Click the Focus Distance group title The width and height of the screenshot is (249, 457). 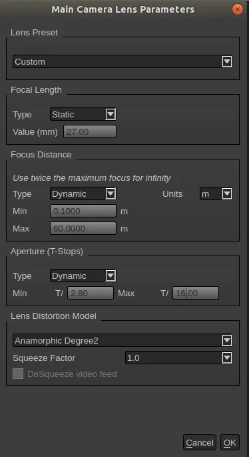click(x=41, y=155)
